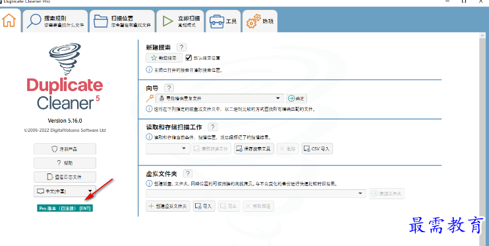Open the 扫描位置 tab
The image size is (489, 246).
123,21
